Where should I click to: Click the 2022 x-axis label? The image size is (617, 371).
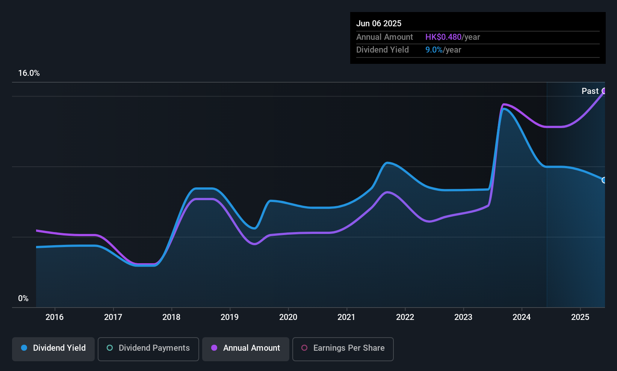[405, 317]
